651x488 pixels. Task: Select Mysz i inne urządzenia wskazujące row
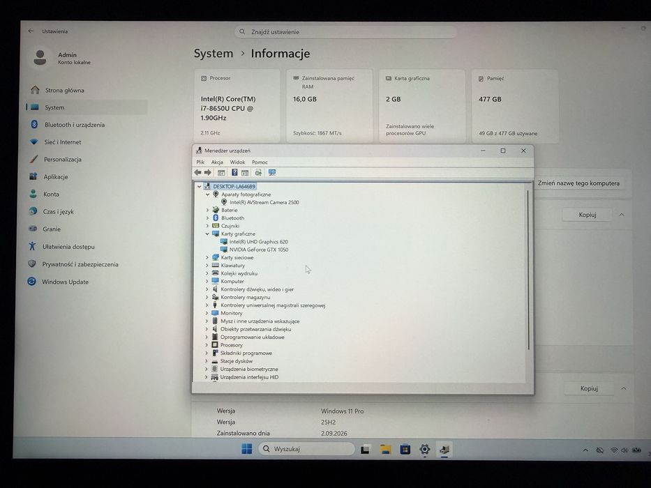(260, 321)
